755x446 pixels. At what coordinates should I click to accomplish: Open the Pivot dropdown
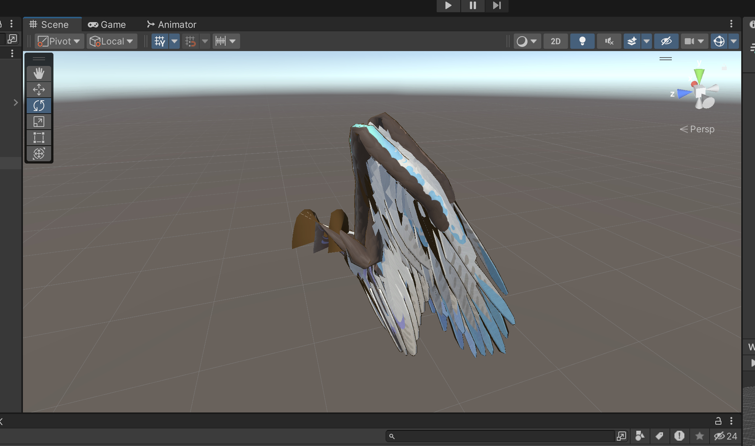[59, 41]
